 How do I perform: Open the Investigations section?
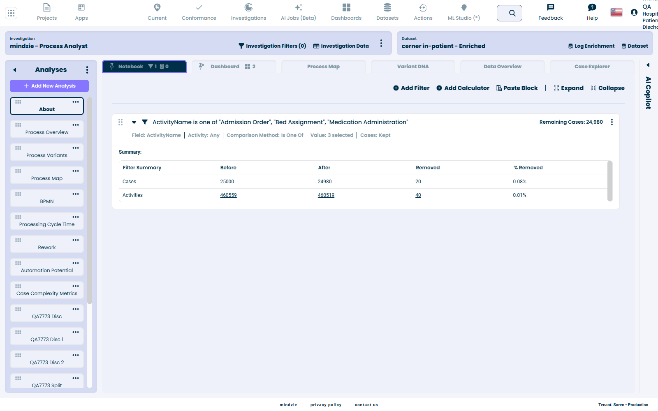pyautogui.click(x=248, y=12)
